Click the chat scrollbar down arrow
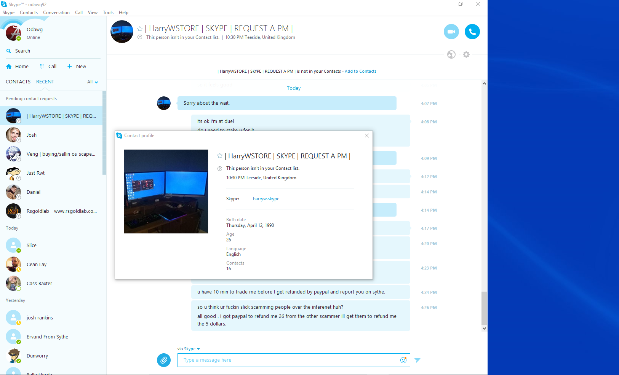Screen dimensions: 619x375 [x=484, y=329]
